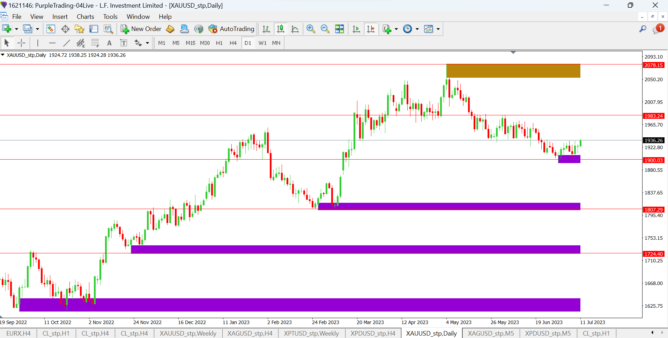Image resolution: width=668 pixels, height=338 pixels.
Task: Select the Draw Trendline tool
Action: tap(66, 43)
